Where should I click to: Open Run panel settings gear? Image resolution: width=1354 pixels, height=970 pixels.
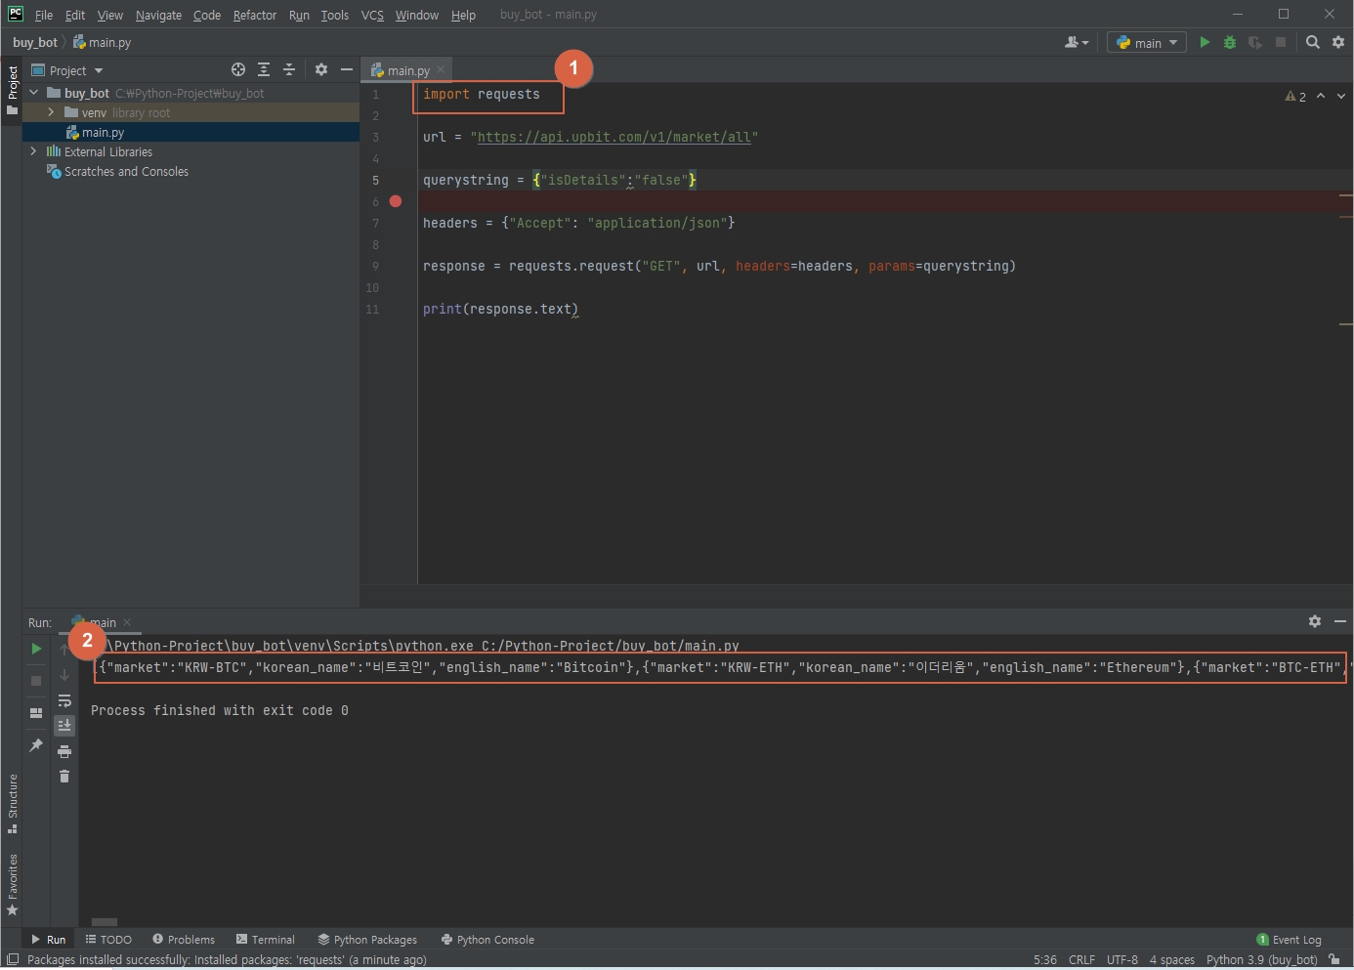(x=1315, y=621)
